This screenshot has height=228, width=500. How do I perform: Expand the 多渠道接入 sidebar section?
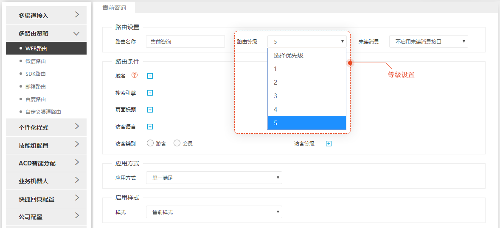click(x=46, y=15)
